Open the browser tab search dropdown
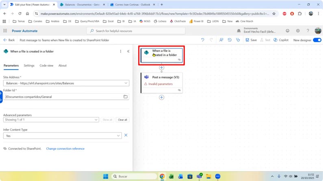The image size is (323, 181). [x=4, y=4]
